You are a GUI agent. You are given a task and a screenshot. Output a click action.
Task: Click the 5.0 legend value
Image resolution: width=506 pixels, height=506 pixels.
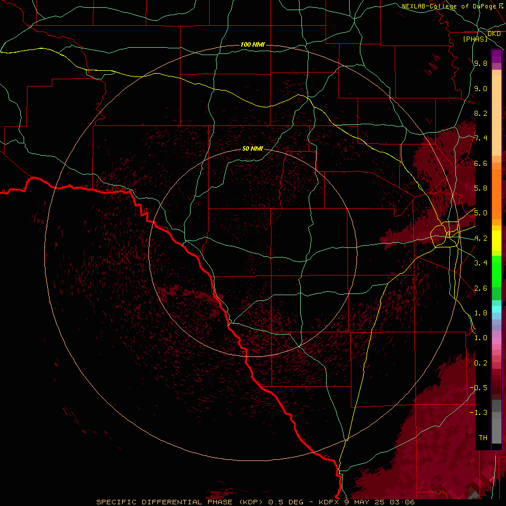point(481,213)
